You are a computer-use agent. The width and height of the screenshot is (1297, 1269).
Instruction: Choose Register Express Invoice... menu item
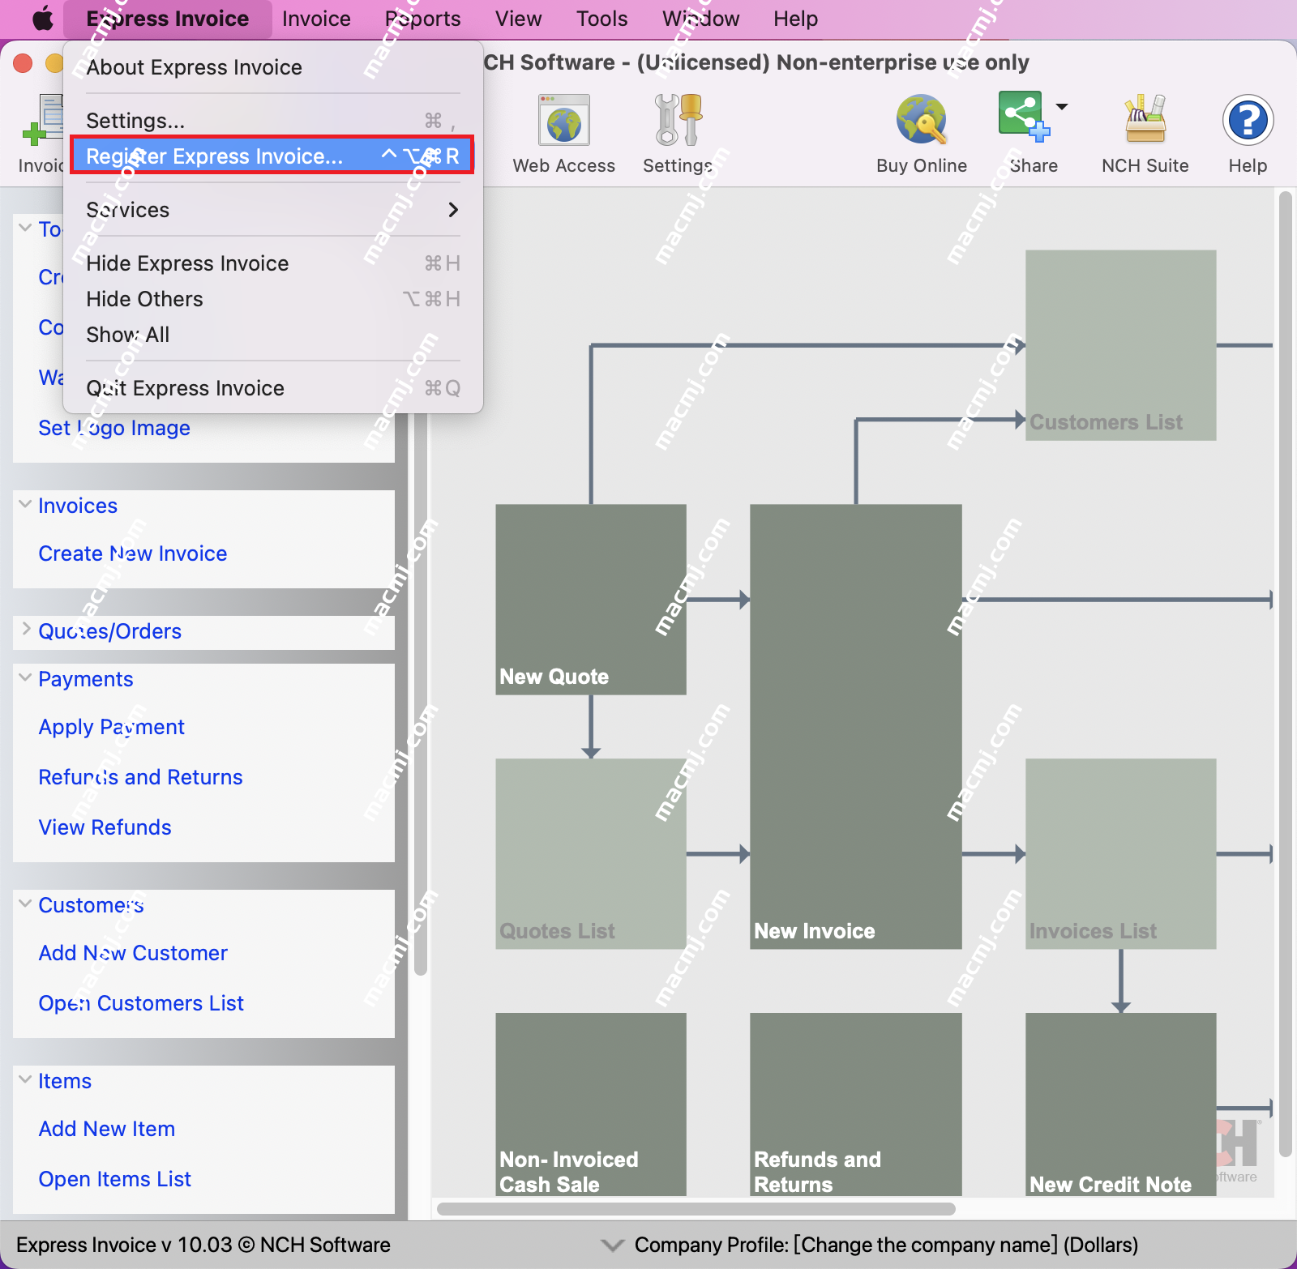click(273, 156)
